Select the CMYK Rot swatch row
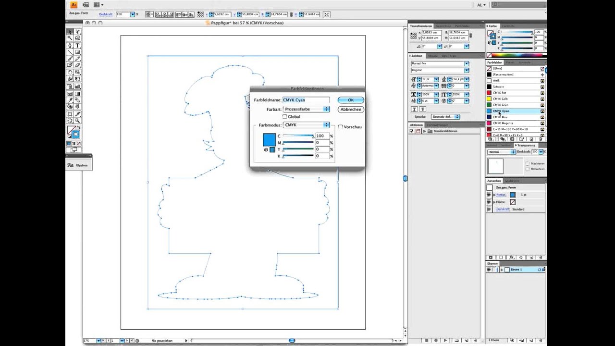Image resolution: width=615 pixels, height=346 pixels. click(x=516, y=93)
